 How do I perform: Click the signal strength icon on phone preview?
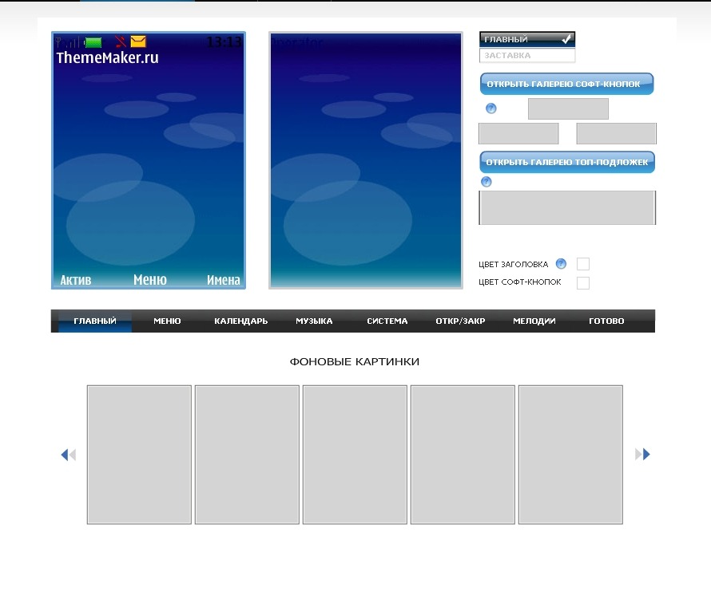click(x=67, y=42)
